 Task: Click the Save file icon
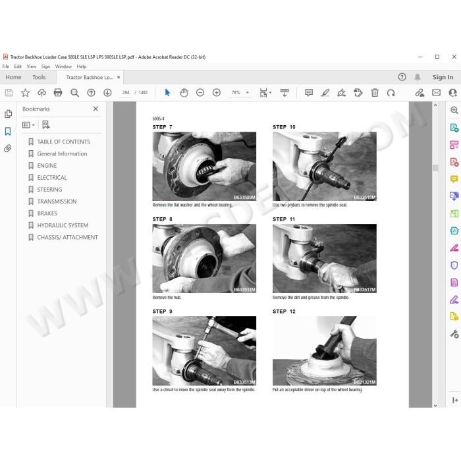click(9, 93)
